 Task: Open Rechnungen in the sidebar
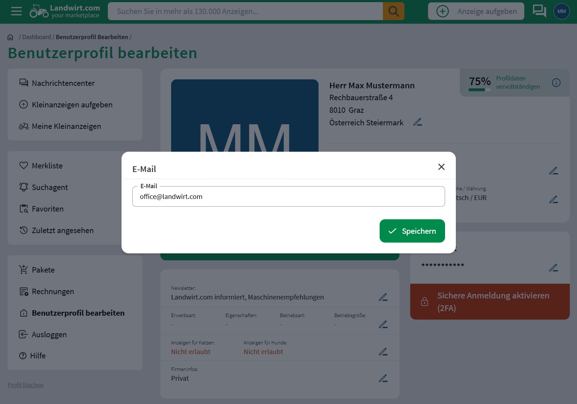click(x=53, y=292)
